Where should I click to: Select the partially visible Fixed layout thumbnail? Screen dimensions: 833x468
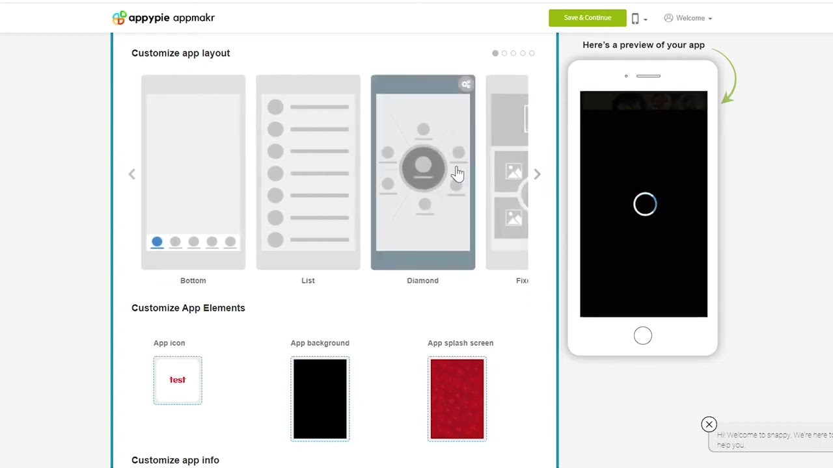pos(507,172)
